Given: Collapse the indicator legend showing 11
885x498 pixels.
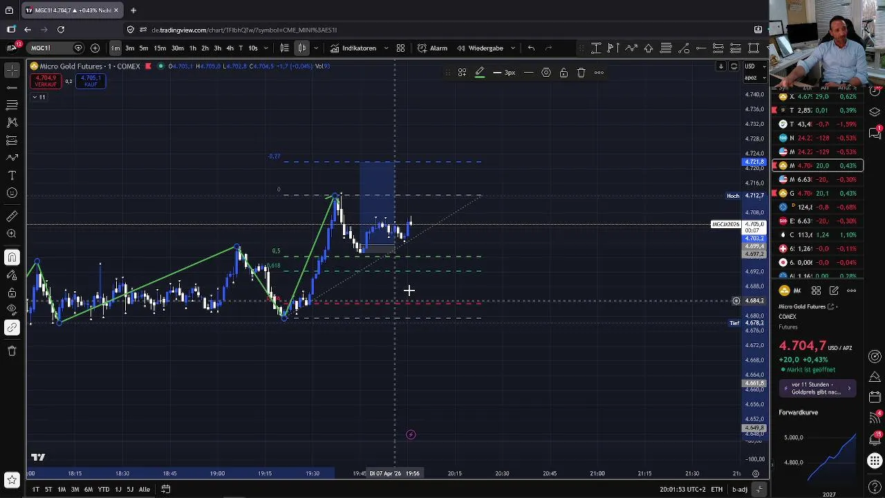Looking at the screenshot, I should click(x=38, y=97).
